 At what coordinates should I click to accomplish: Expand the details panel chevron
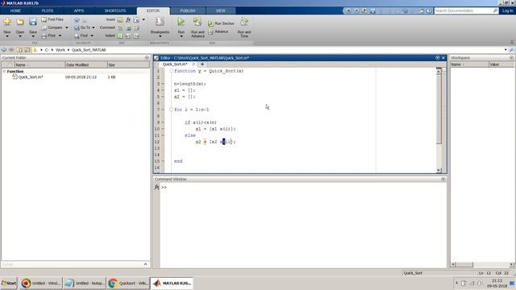[145, 264]
